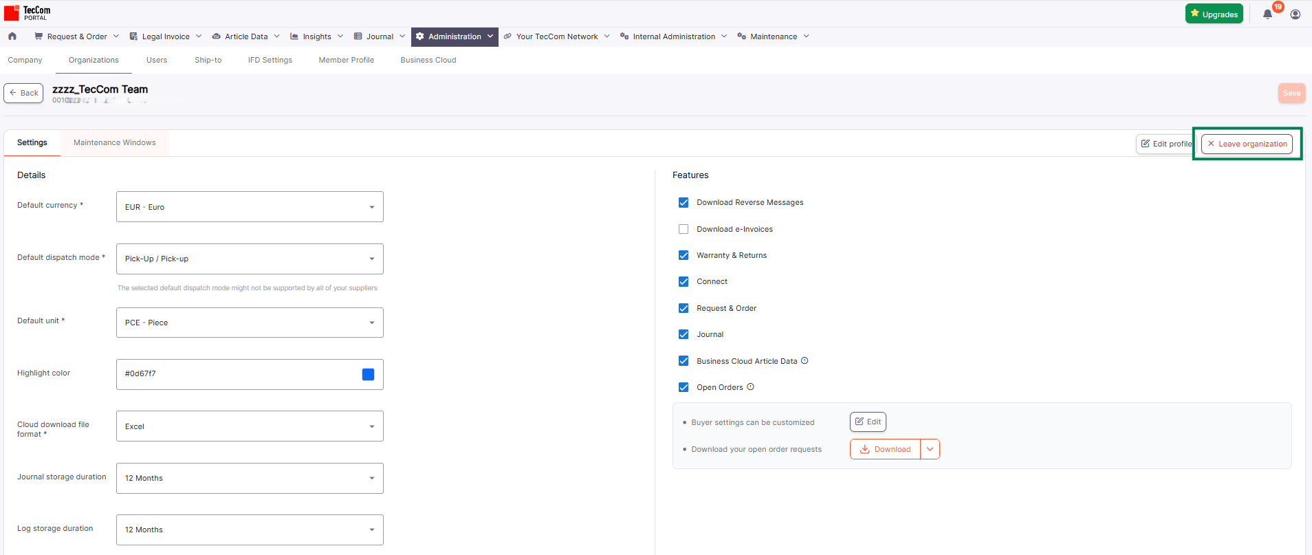Click the Edit profile button
The image size is (1312, 555).
[x=1166, y=144]
